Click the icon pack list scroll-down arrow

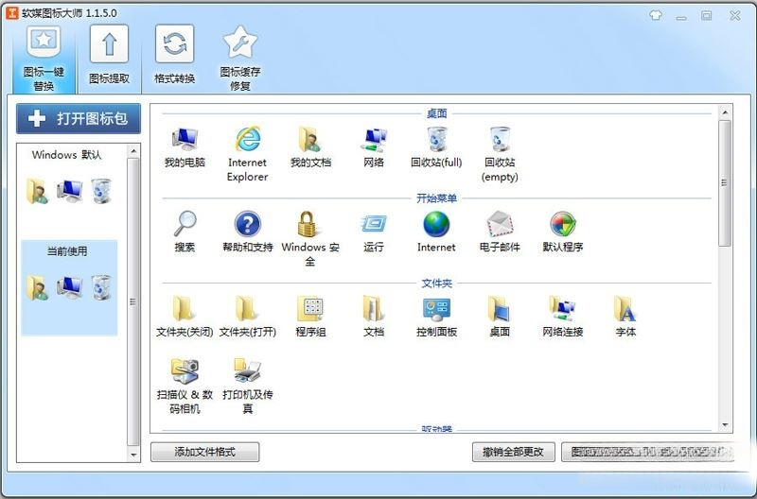(x=133, y=455)
